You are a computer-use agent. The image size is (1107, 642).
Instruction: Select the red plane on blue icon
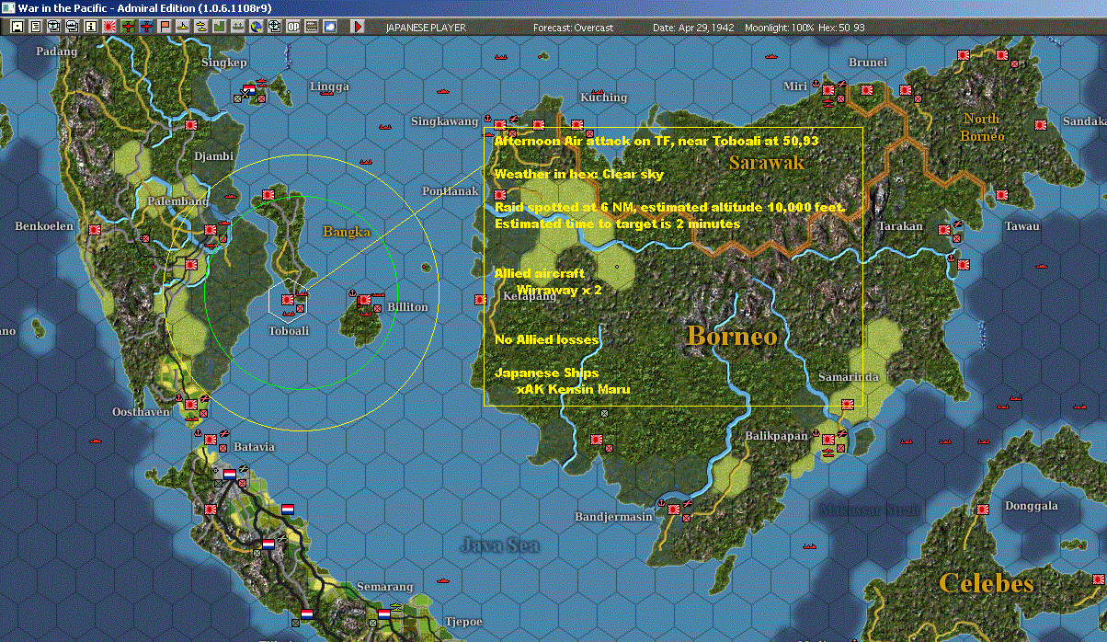tap(146, 27)
